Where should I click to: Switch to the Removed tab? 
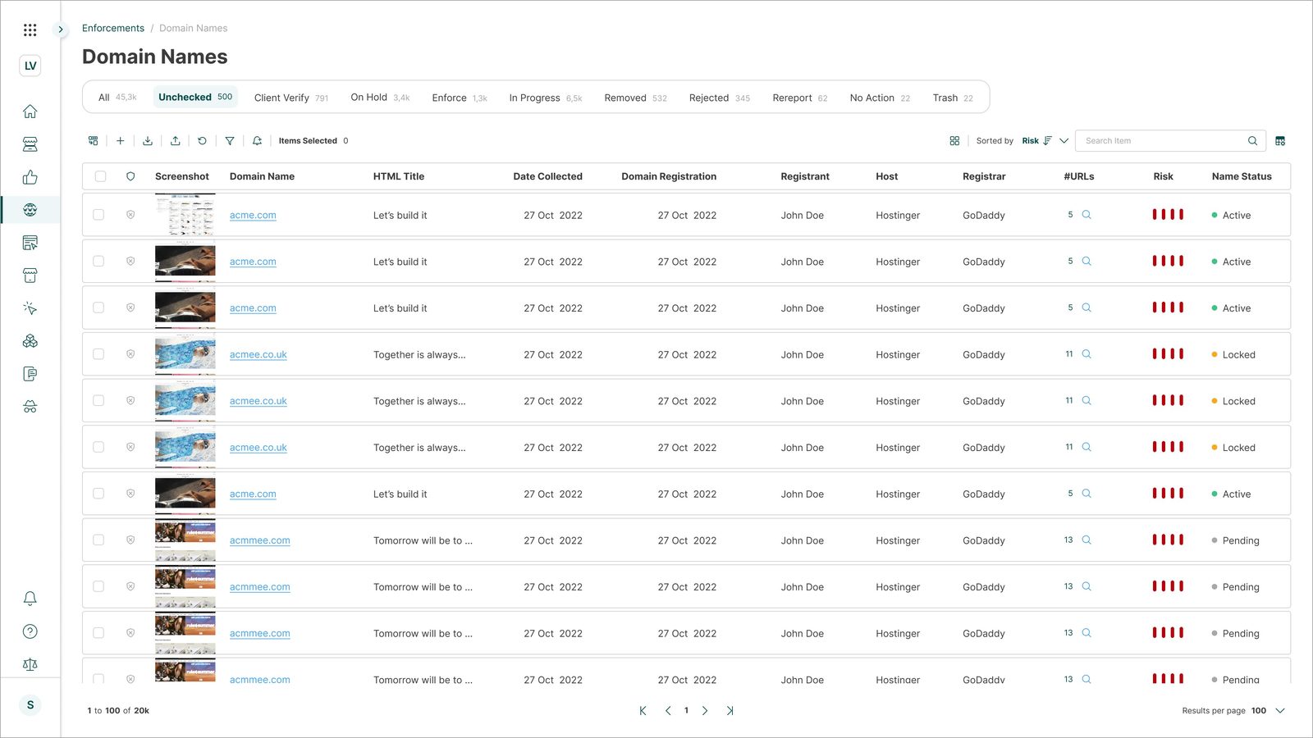click(635, 98)
